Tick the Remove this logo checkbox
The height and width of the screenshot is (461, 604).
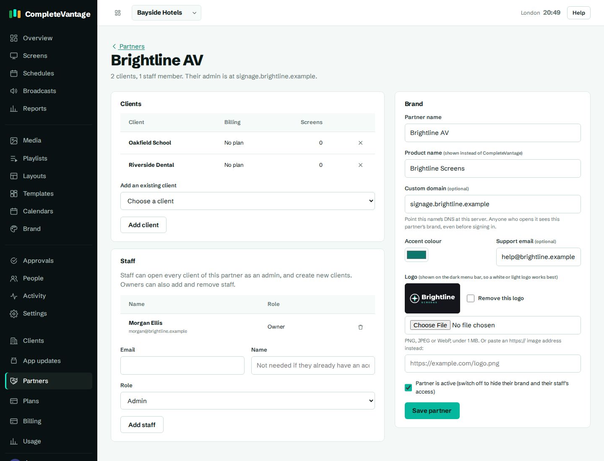[471, 298]
